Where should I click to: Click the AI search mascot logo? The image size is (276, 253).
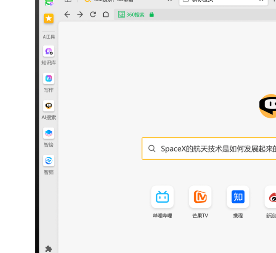pyautogui.click(x=267, y=106)
